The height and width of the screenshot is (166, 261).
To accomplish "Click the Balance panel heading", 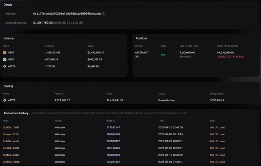I will click(x=8, y=38).
